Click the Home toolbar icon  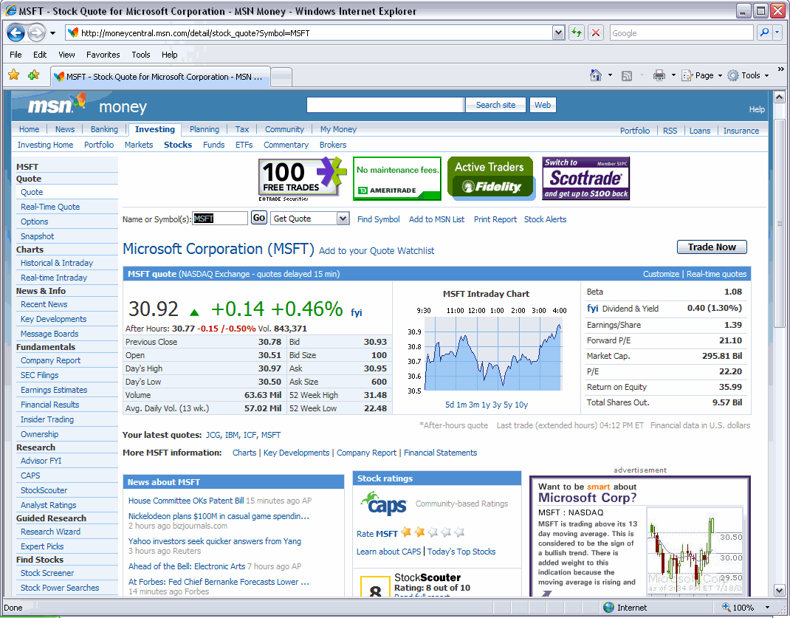(596, 75)
